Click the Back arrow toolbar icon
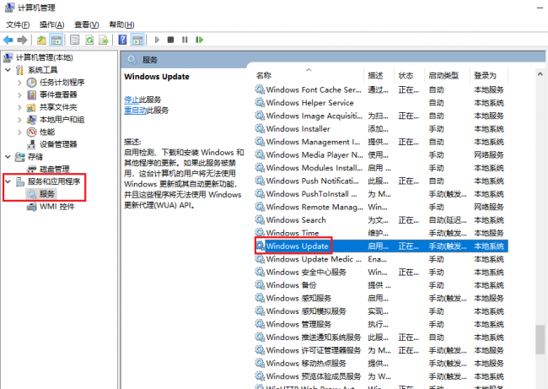548x389 pixels. coord(8,40)
